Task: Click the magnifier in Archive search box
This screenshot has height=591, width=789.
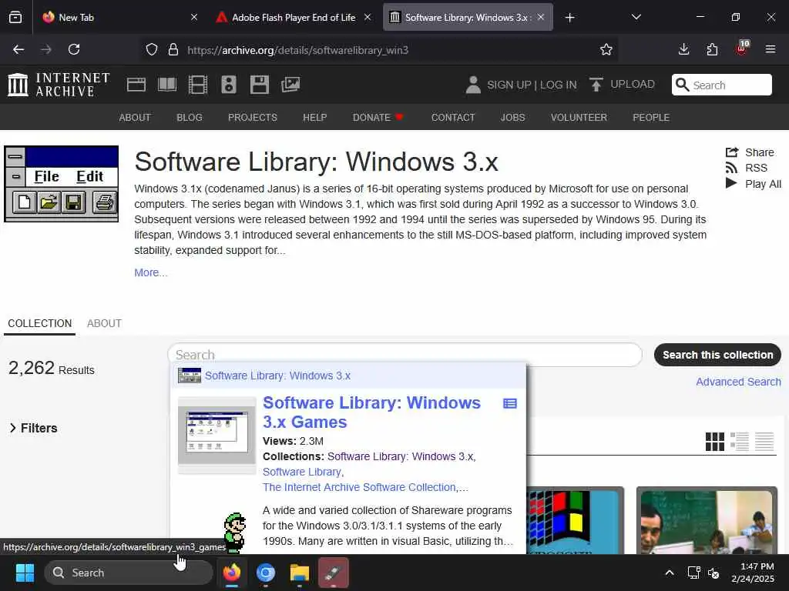Action: 682,85
